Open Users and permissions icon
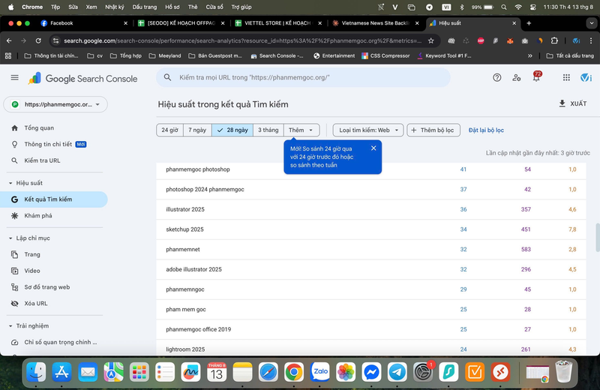600x390 pixels. coord(517,78)
